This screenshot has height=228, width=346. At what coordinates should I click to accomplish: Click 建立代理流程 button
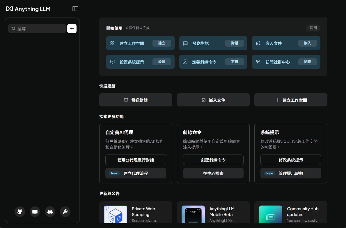[x=136, y=173]
